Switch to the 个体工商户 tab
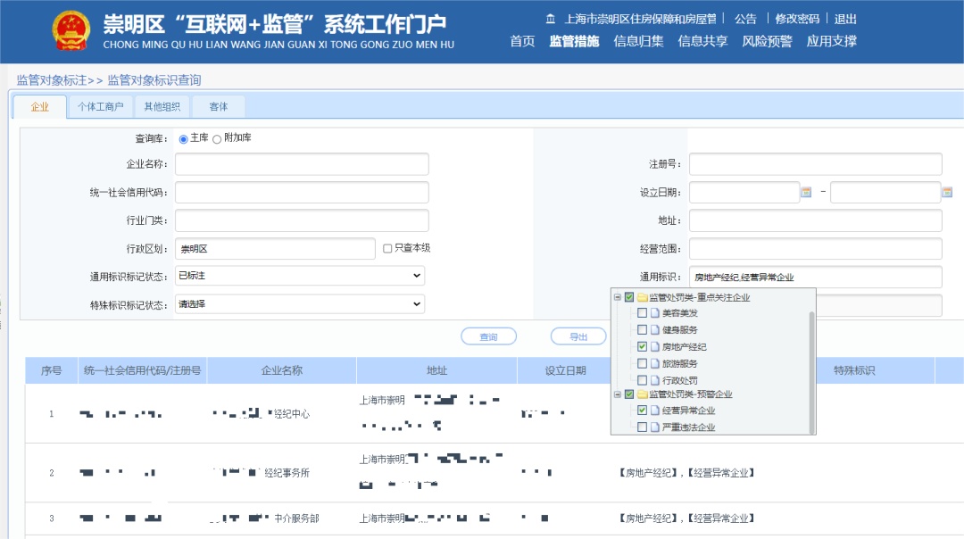 pyautogui.click(x=101, y=107)
